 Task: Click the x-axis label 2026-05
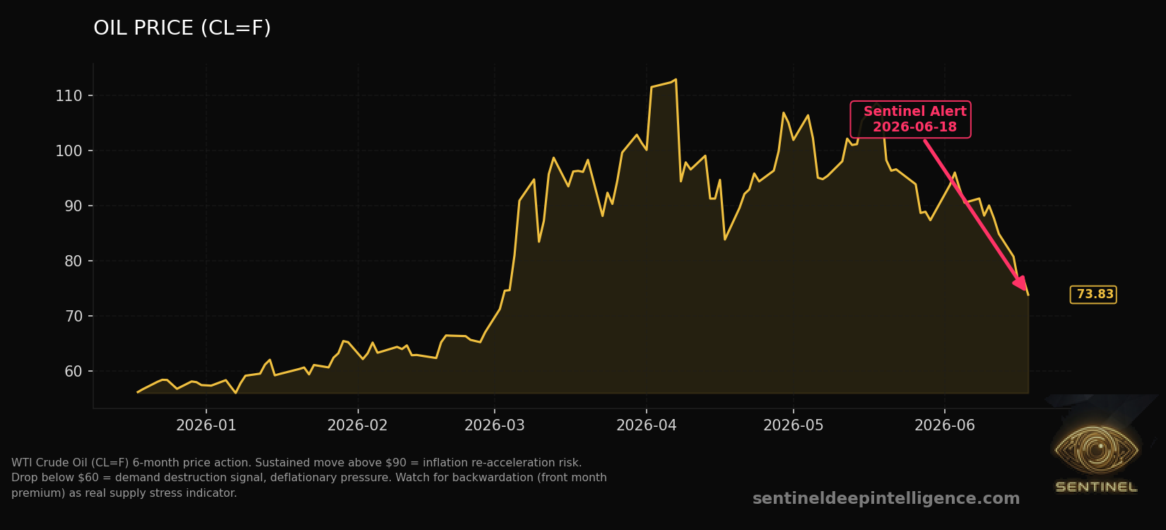click(794, 425)
